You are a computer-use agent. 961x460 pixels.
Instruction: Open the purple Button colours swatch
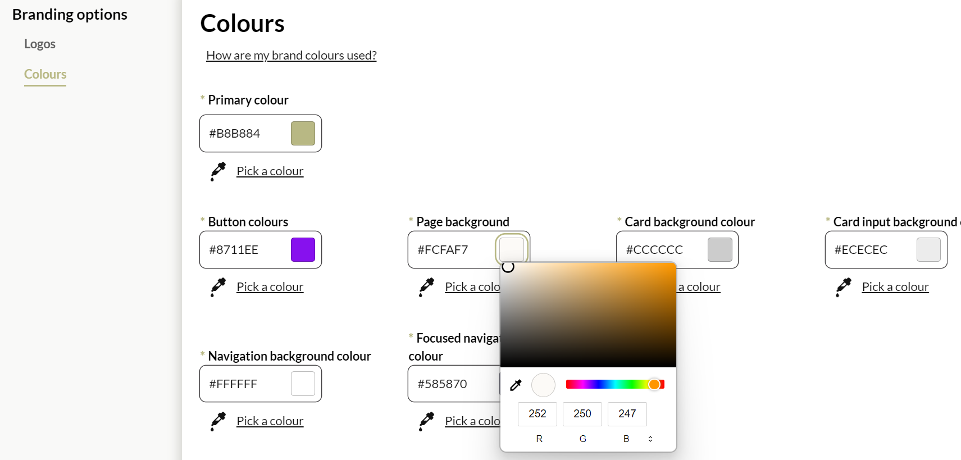(x=303, y=250)
